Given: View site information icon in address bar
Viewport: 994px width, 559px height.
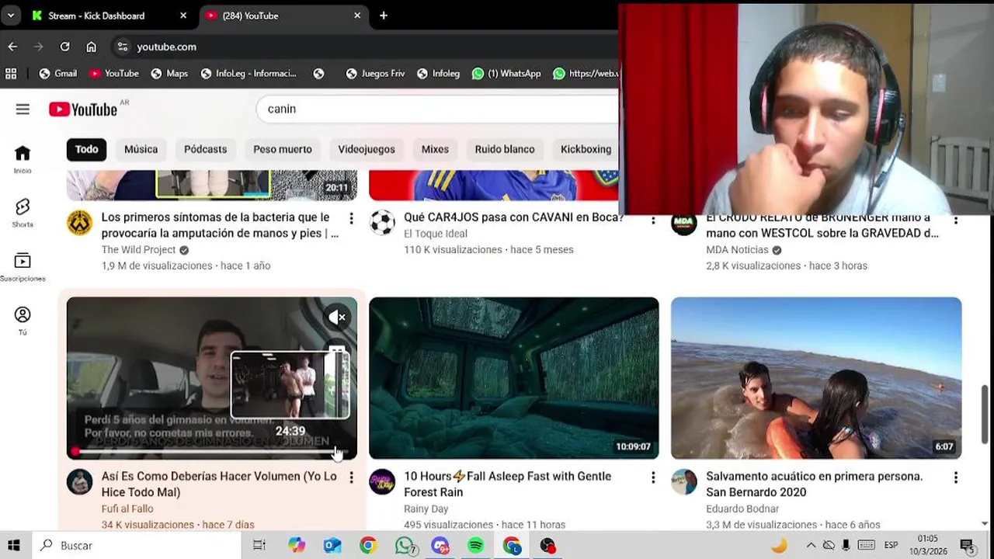Looking at the screenshot, I should tap(123, 47).
